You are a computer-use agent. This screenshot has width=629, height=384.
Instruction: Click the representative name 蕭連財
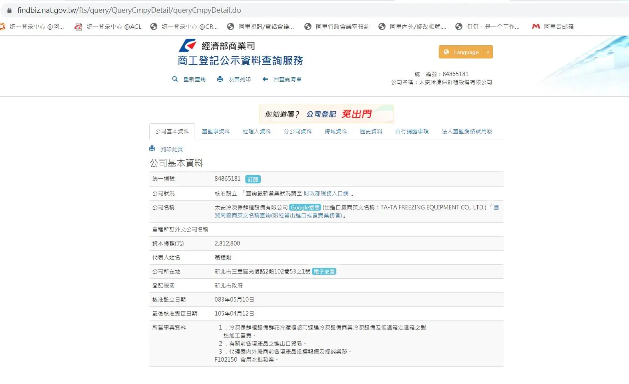click(x=223, y=257)
